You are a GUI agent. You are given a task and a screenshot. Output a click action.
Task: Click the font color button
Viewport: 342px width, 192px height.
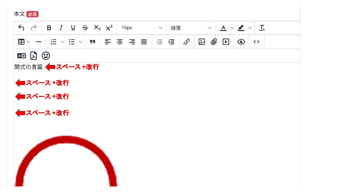tap(223, 28)
